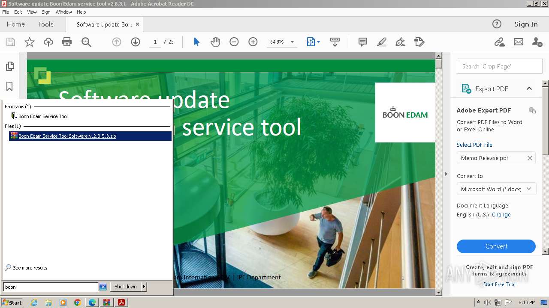The height and width of the screenshot is (308, 549).
Task: Zoom in with the plus icon
Action: pos(253,42)
